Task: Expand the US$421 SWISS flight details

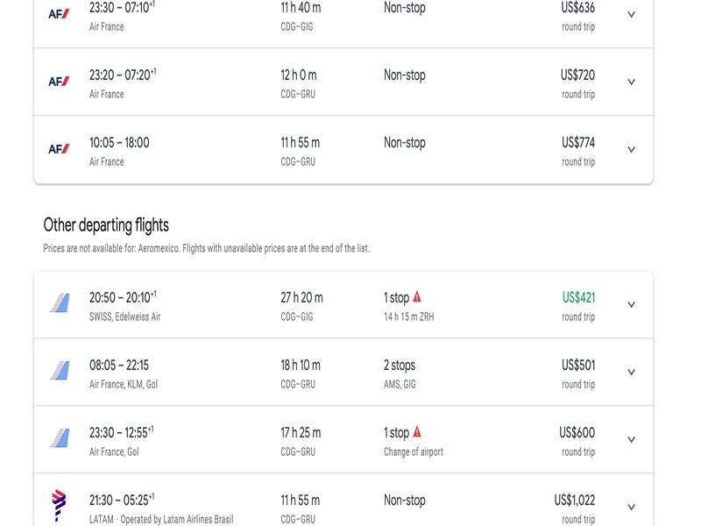Action: [x=631, y=304]
